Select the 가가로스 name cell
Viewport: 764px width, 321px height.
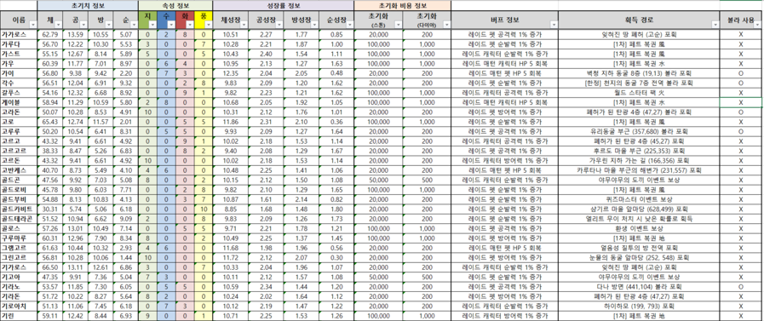point(19,35)
